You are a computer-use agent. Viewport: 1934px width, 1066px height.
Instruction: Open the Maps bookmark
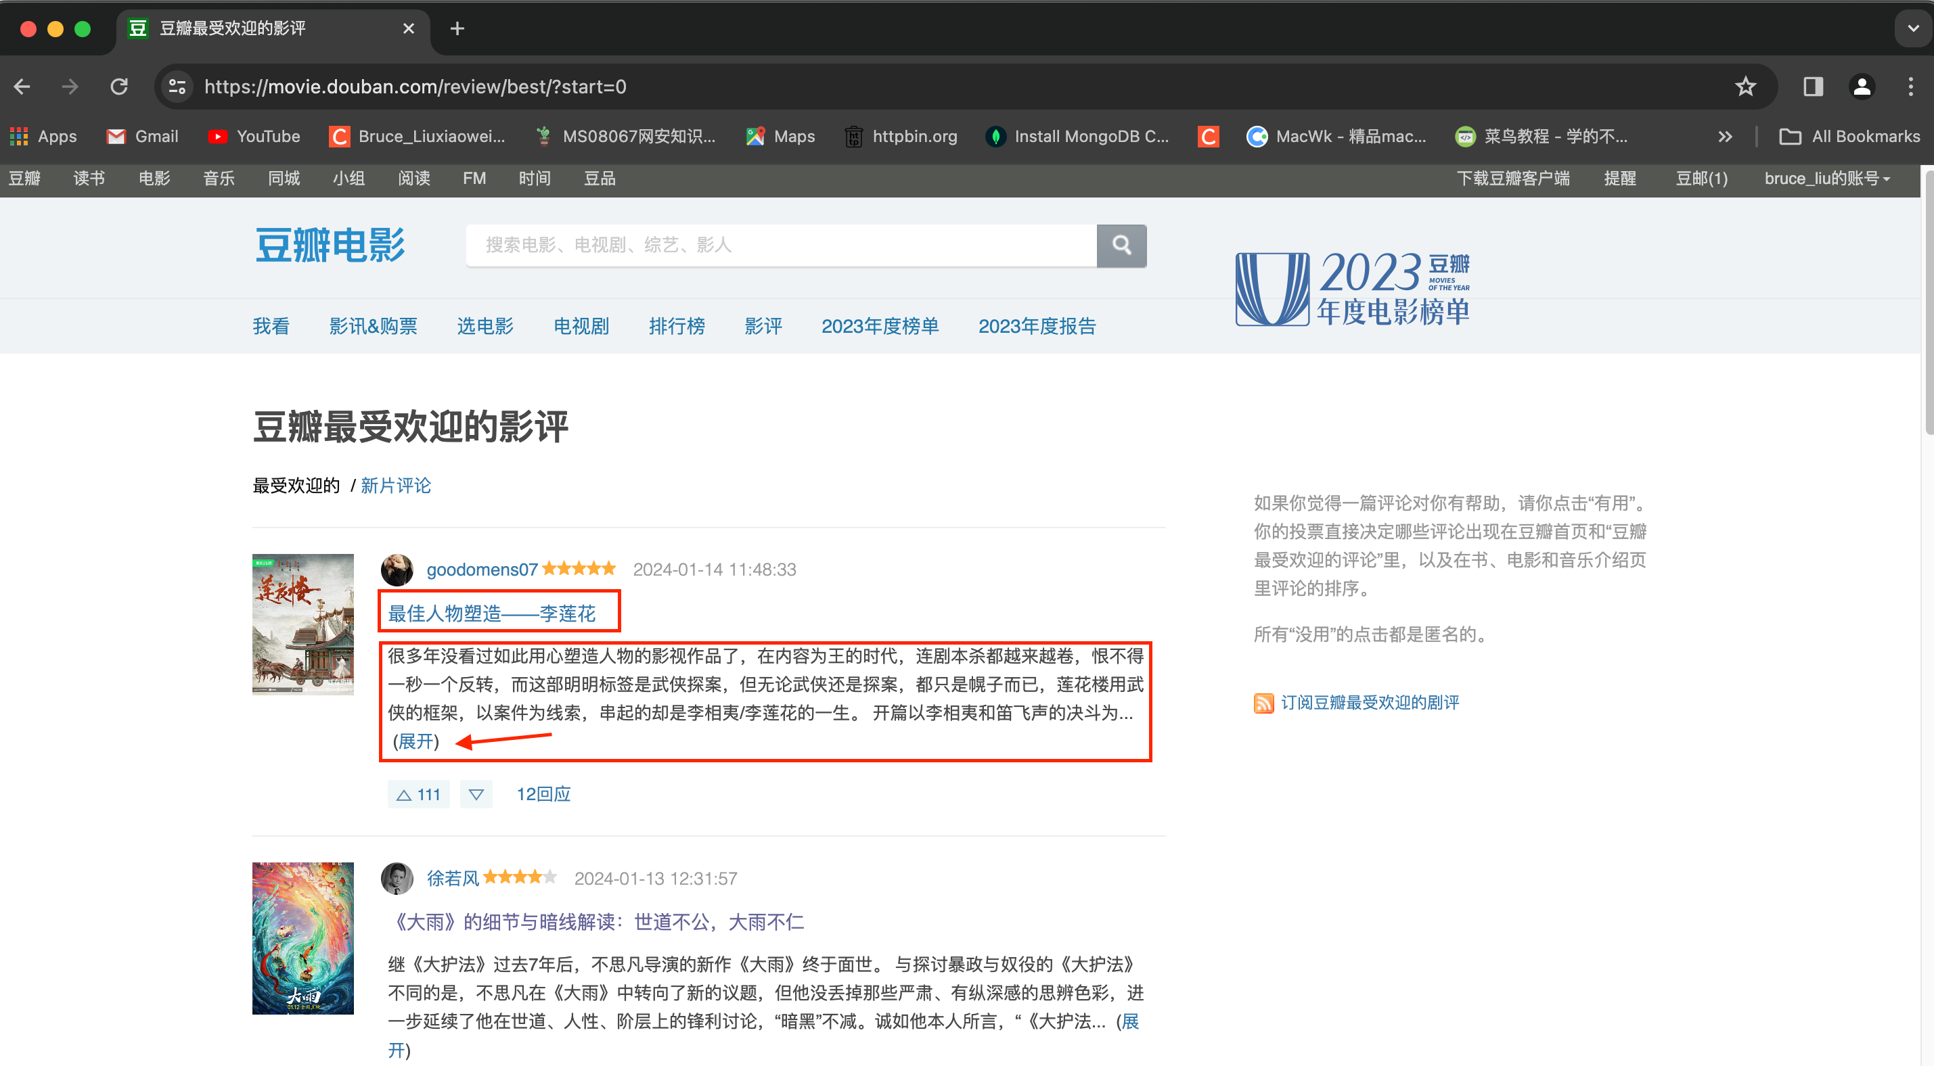[781, 137]
